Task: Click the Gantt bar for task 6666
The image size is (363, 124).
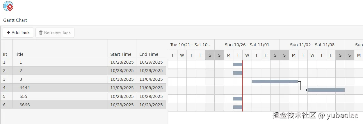Action: point(237,107)
